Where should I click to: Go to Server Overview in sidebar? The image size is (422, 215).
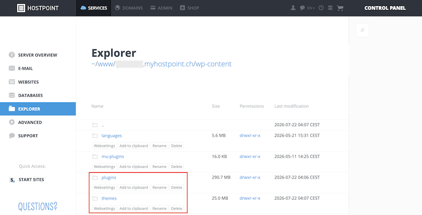coord(37,55)
